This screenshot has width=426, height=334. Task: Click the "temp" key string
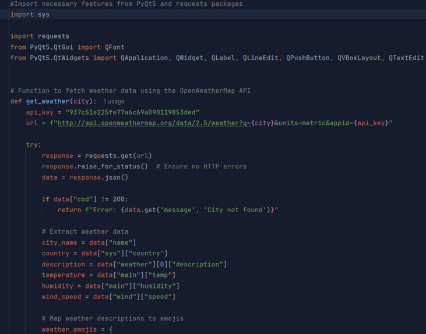click(160, 275)
